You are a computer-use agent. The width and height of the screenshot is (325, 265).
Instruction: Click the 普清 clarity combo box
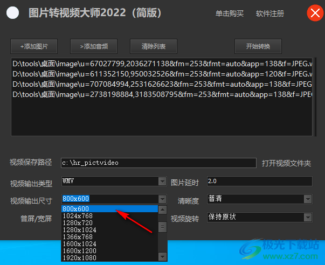tap(259, 199)
